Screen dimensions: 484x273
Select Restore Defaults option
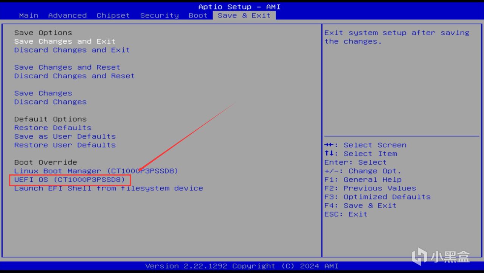tap(53, 128)
